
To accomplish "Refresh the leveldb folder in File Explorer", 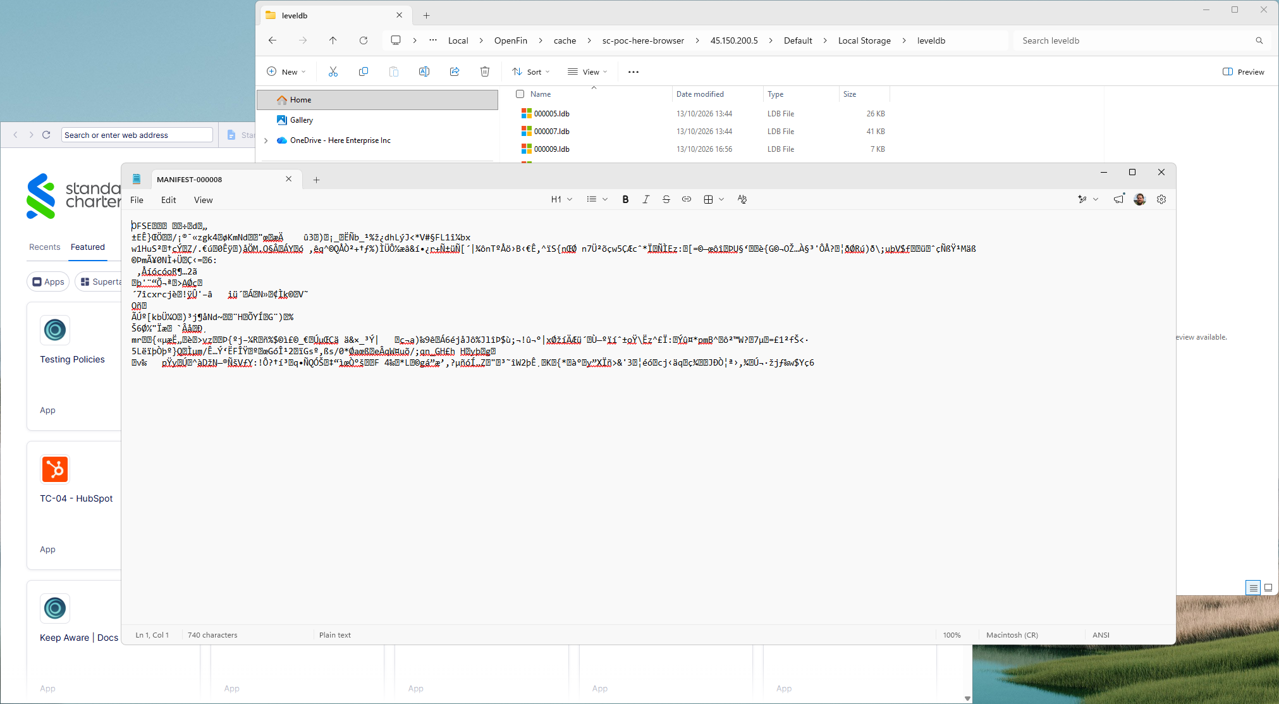I will pos(364,40).
